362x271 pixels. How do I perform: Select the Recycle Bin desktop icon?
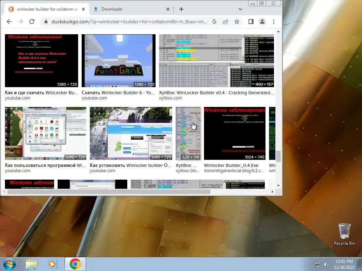[344, 234]
